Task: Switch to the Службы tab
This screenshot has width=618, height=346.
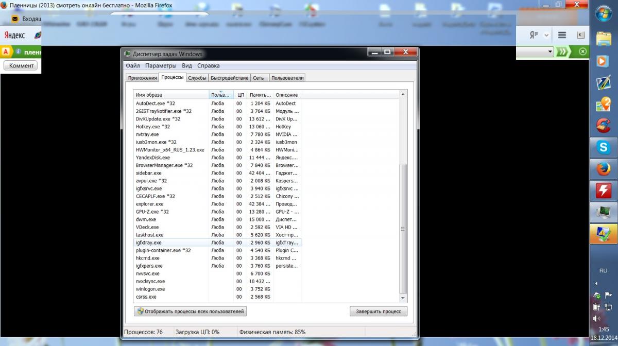Action: click(x=197, y=78)
